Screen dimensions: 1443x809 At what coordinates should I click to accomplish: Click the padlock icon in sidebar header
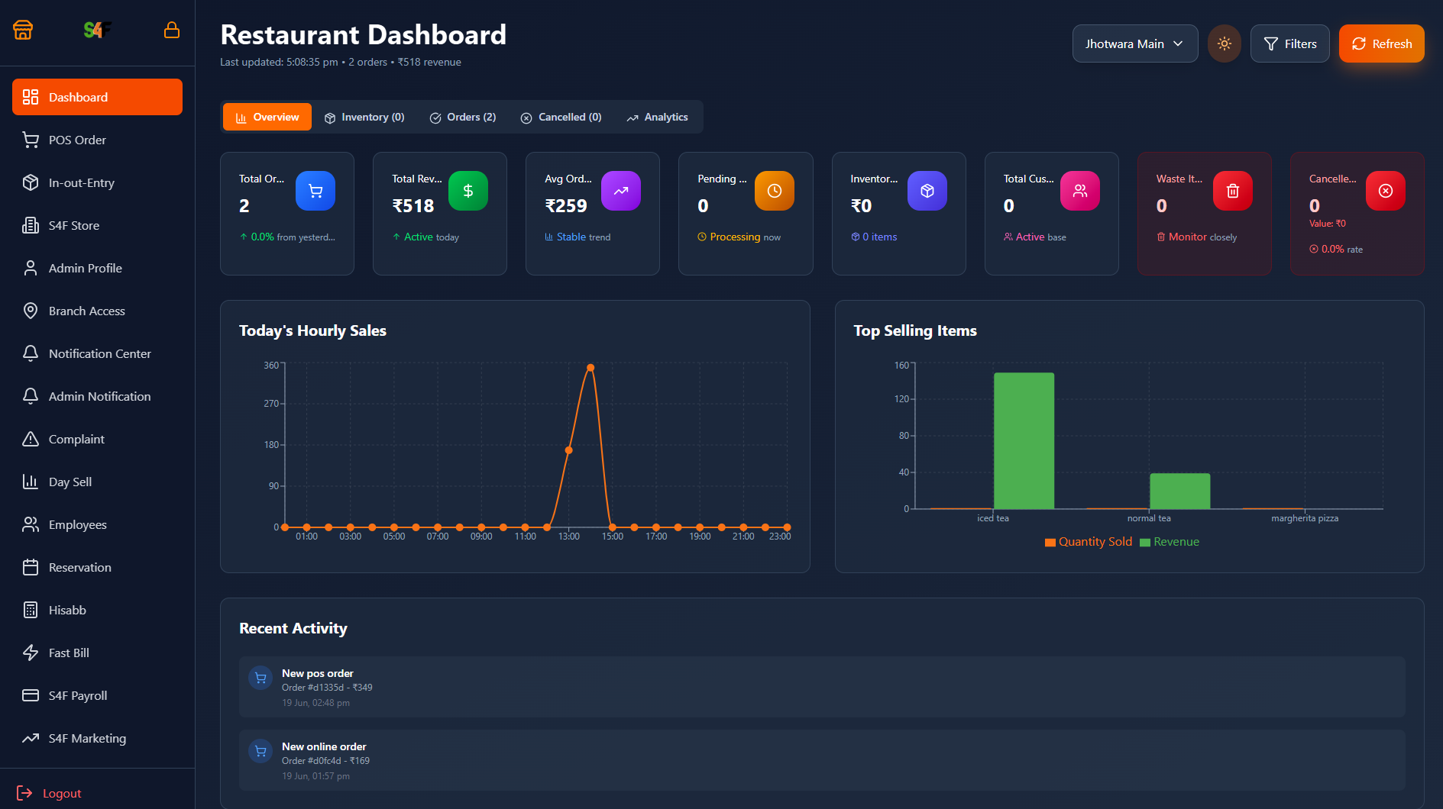coord(172,30)
